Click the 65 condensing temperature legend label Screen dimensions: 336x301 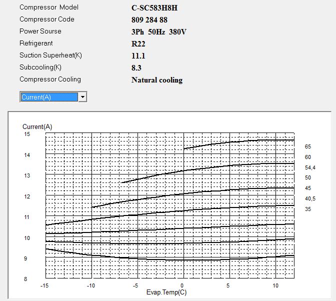[x=308, y=146]
